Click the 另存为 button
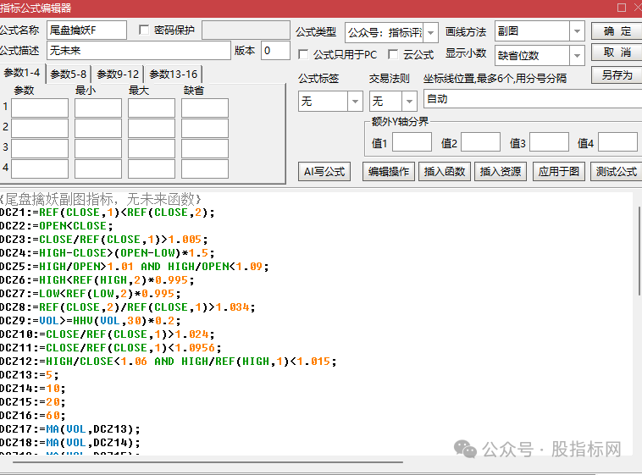Viewport: 642px width, 475px height. coord(617,75)
